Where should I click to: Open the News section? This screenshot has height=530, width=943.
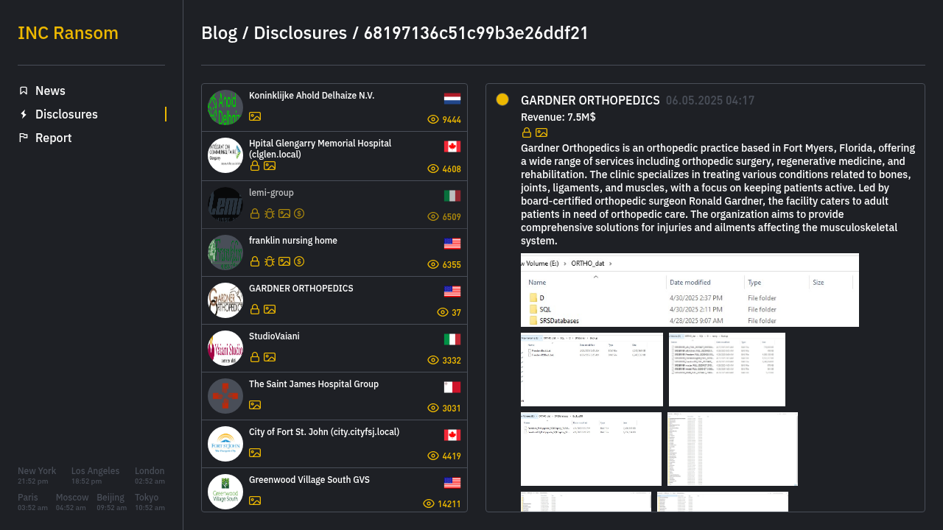click(x=50, y=91)
